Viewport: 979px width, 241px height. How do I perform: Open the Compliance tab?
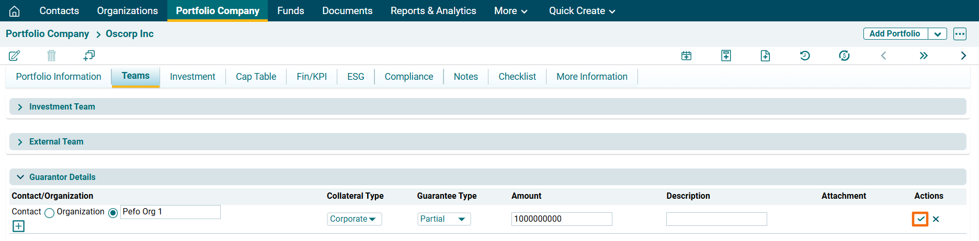point(408,77)
